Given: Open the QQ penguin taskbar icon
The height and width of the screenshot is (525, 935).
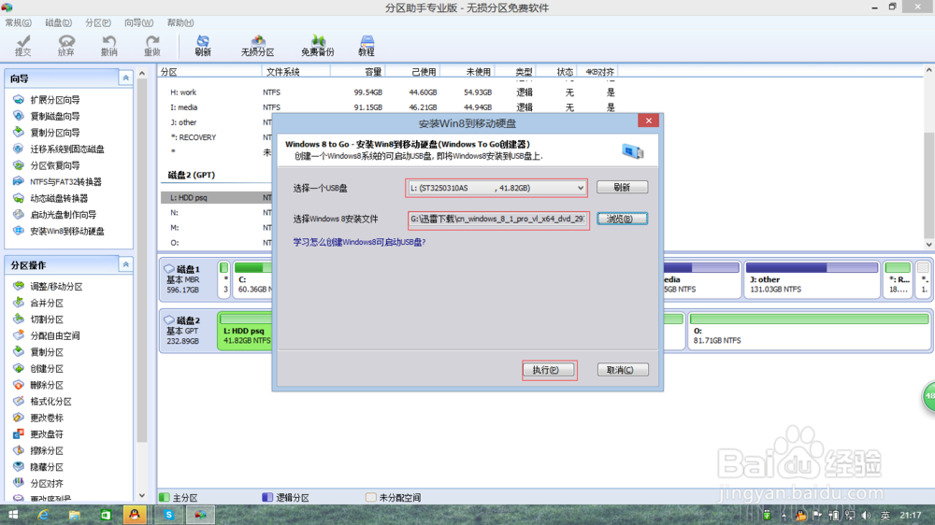Looking at the screenshot, I should pyautogui.click(x=135, y=515).
